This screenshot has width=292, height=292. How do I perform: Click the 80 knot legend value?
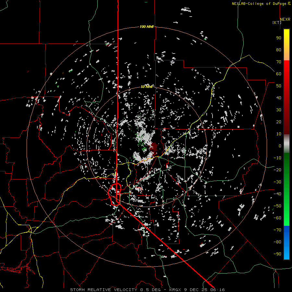point(279,50)
